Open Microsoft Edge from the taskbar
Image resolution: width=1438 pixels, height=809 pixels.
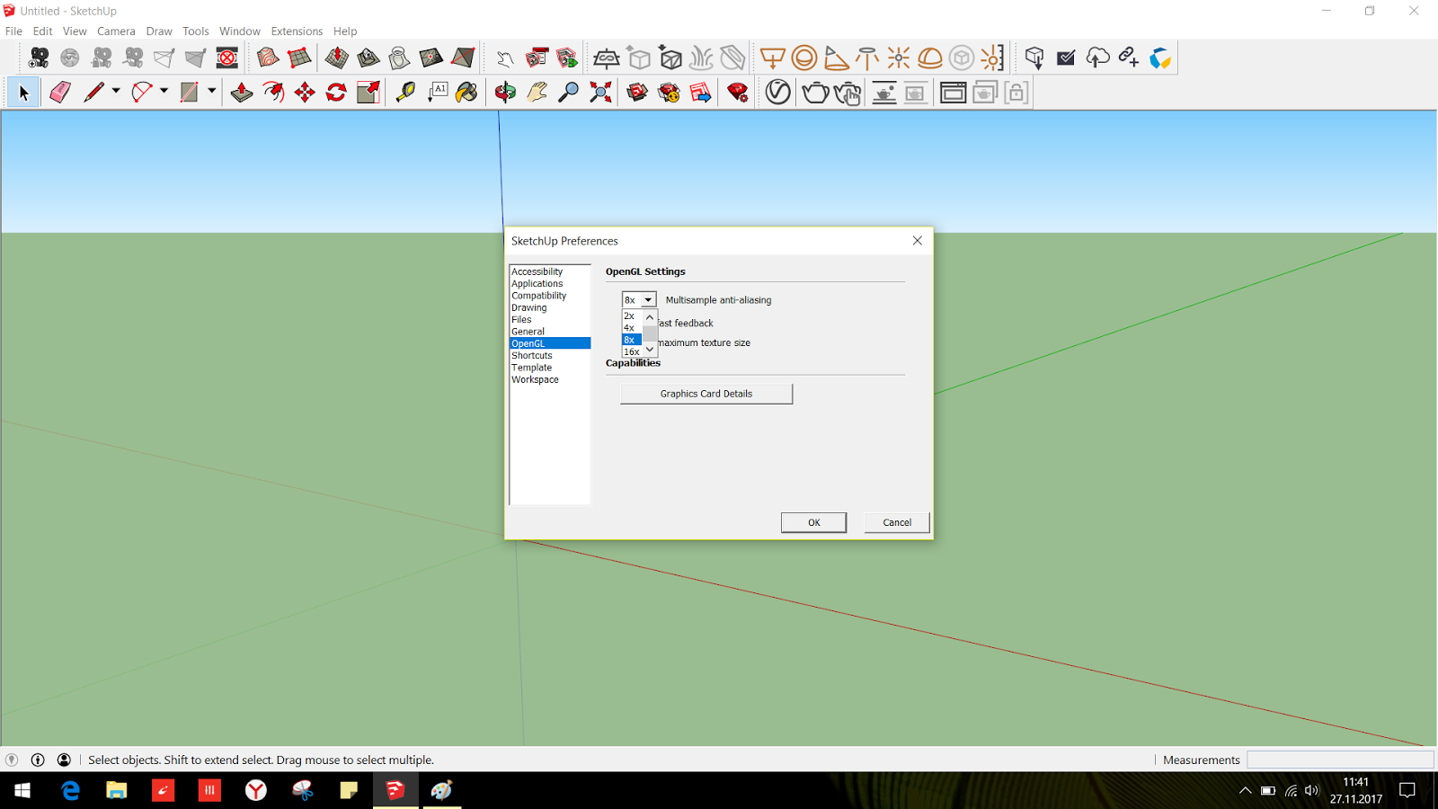(70, 790)
